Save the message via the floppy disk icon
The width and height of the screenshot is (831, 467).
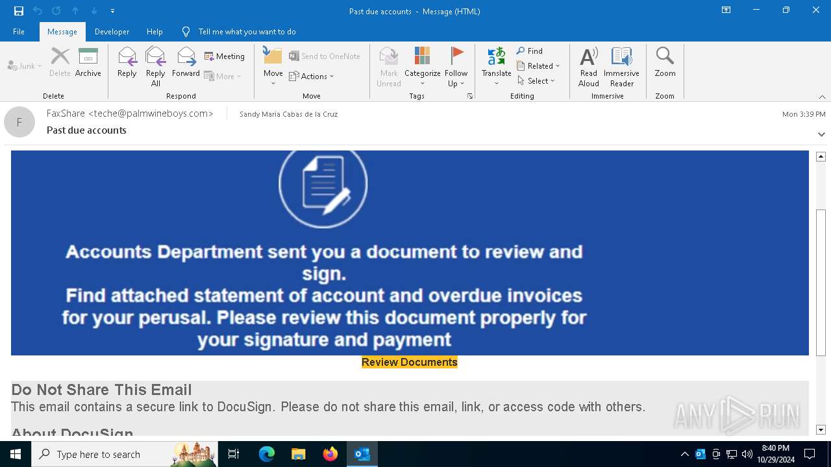19,11
